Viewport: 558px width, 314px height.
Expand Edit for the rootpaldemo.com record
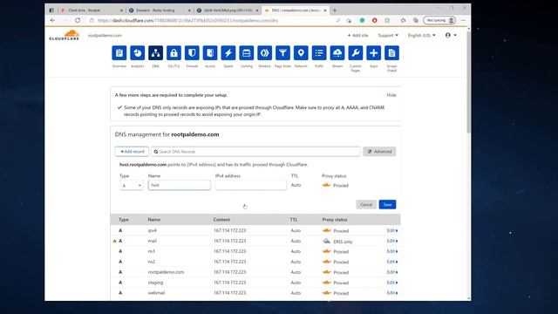pos(392,272)
